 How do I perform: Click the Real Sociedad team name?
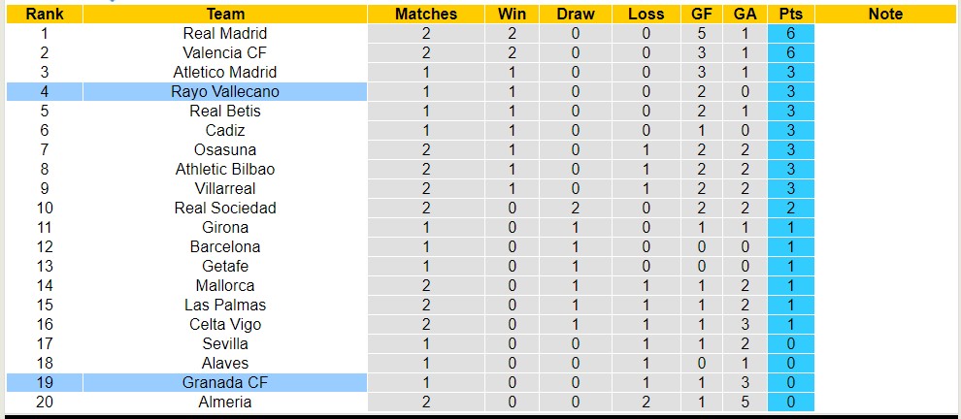225,208
